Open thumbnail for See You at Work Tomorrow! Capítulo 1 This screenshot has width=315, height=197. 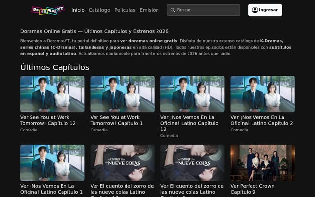click(123, 94)
